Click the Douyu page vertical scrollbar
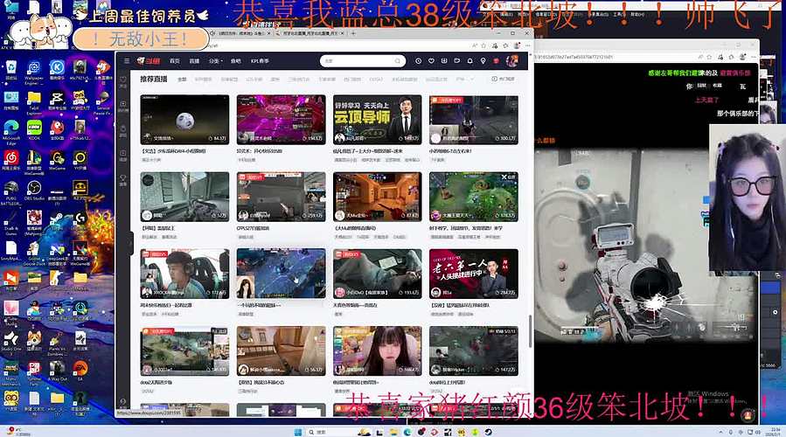 tap(530, 330)
